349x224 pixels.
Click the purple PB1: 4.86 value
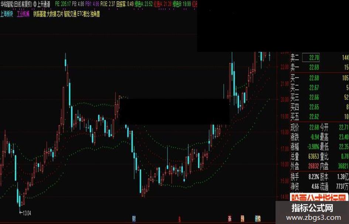92,4
